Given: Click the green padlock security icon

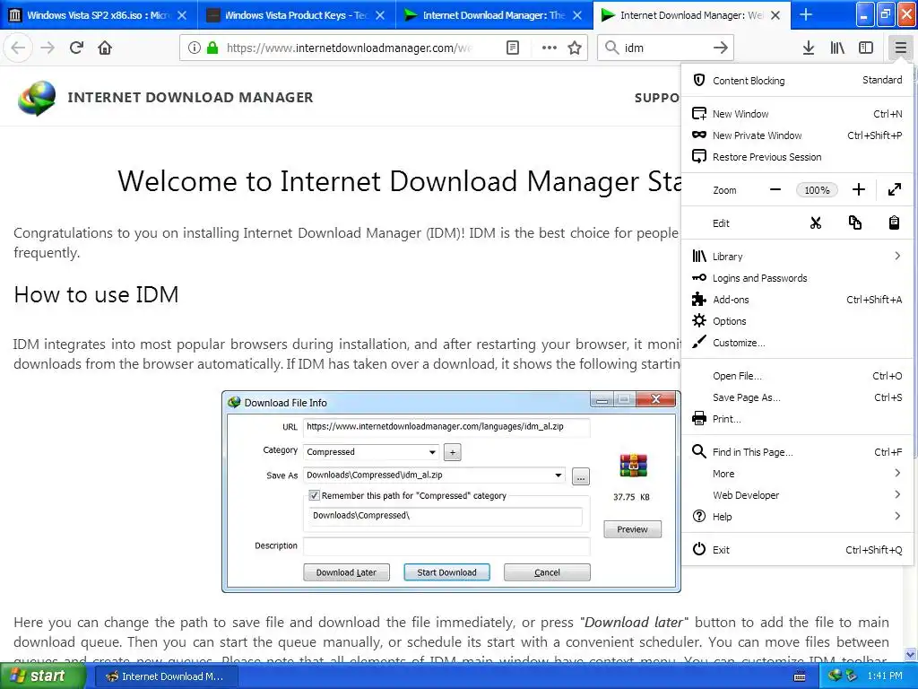Looking at the screenshot, I should point(212,48).
